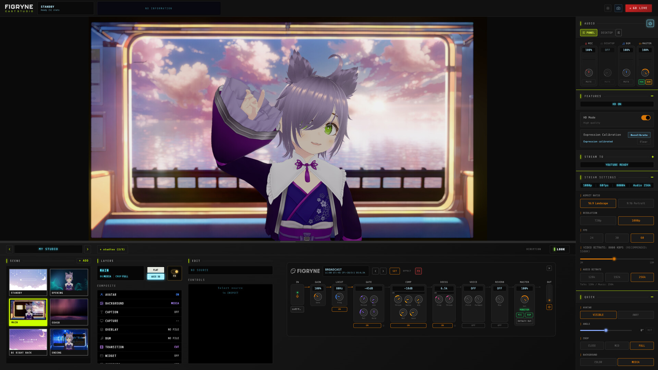Switch to the Desktop audio tab

click(607, 33)
